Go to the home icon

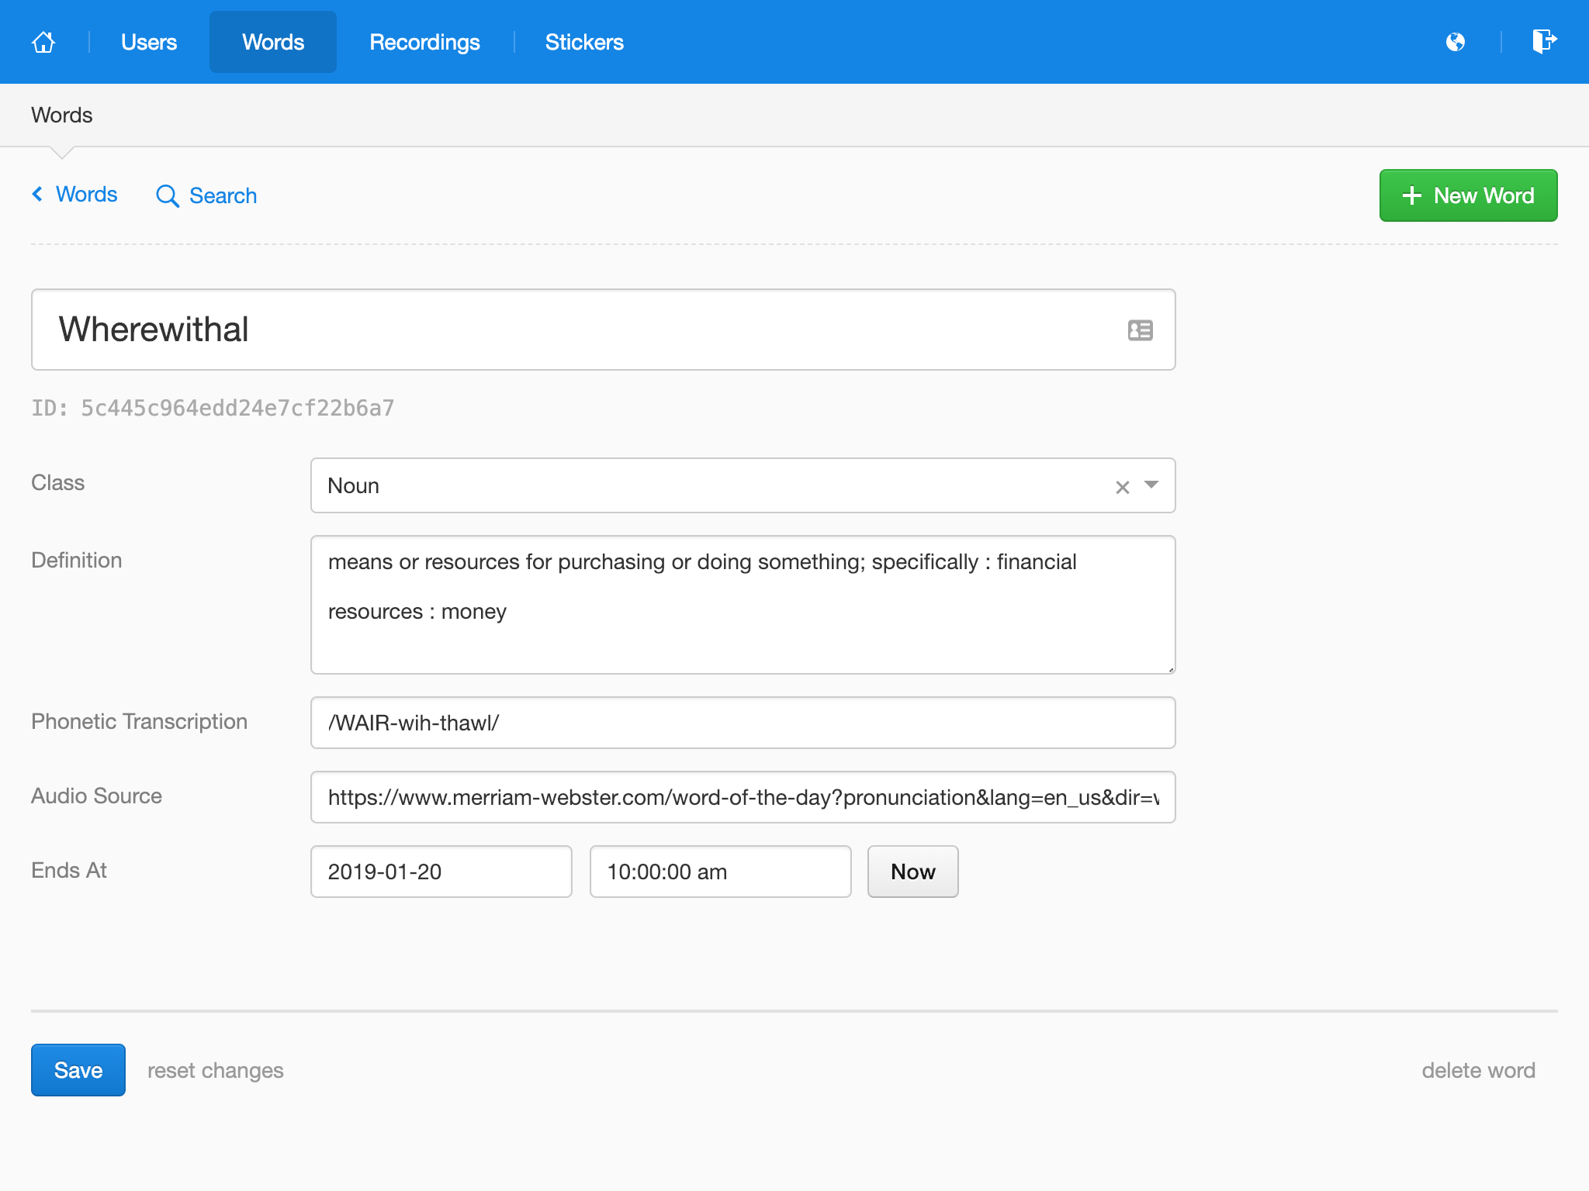click(x=43, y=42)
